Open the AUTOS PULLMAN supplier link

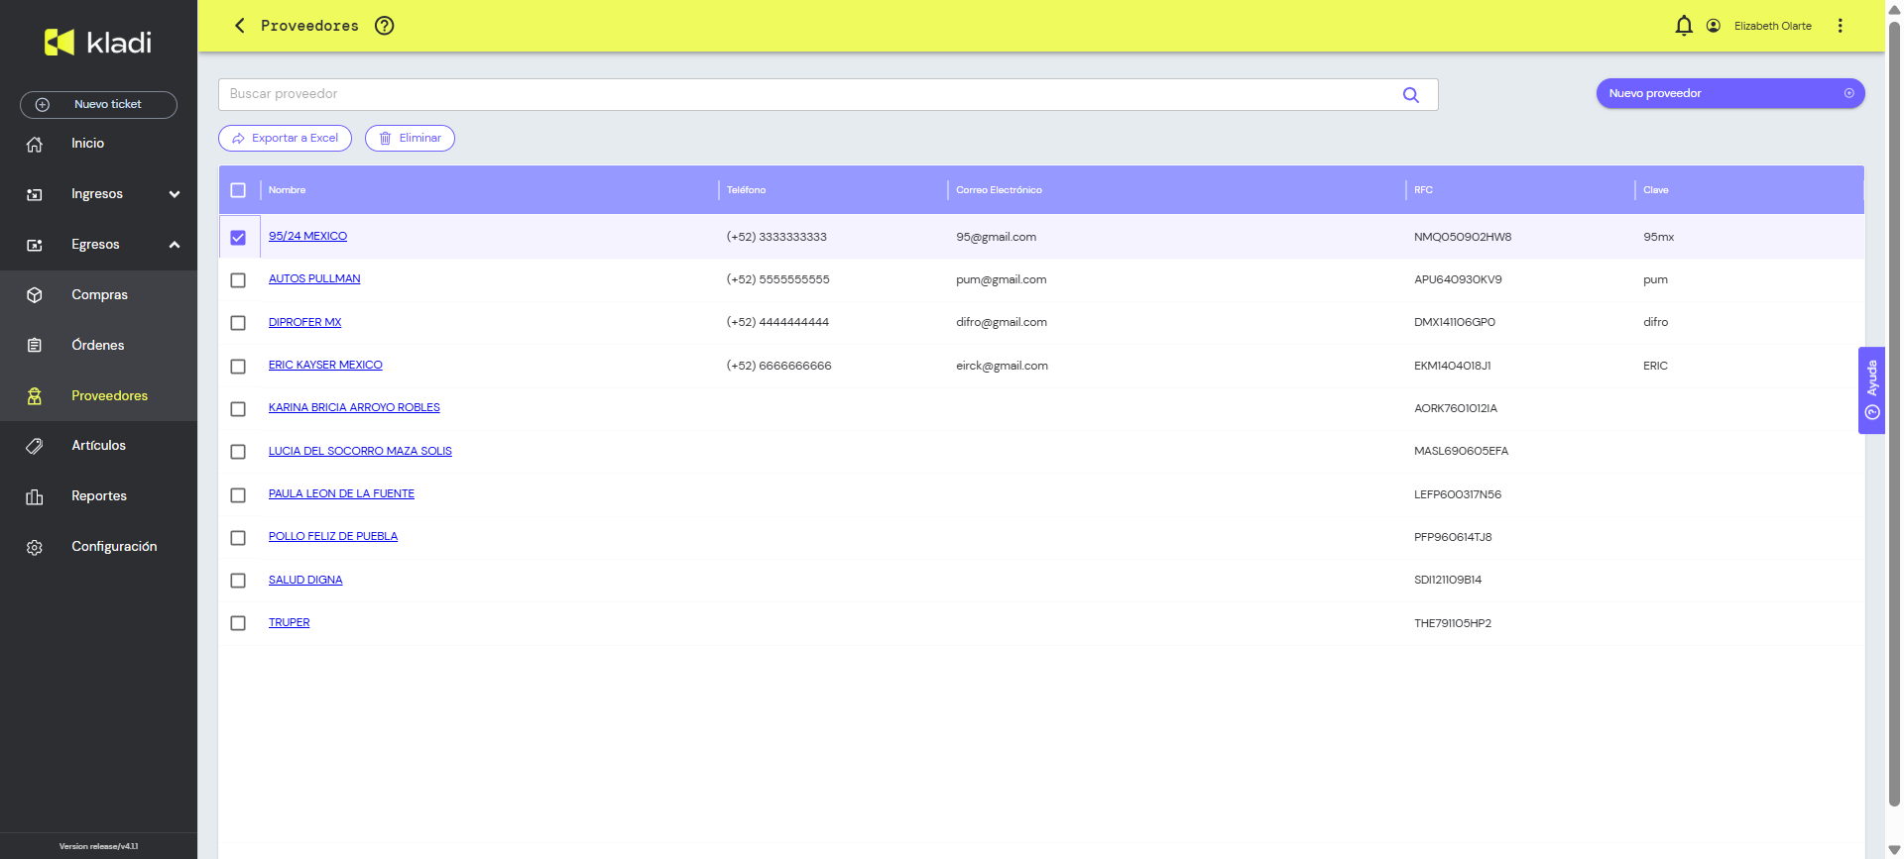pos(314,279)
